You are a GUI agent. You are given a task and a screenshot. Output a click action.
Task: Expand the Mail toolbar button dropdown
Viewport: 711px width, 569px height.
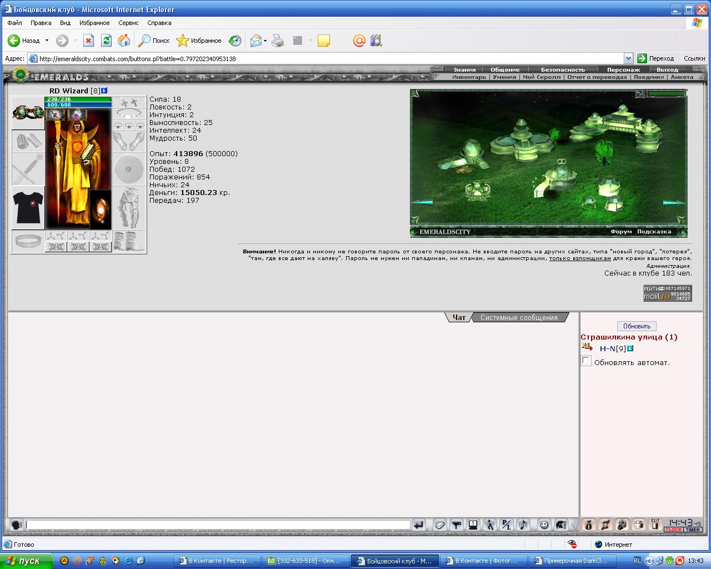pos(265,41)
